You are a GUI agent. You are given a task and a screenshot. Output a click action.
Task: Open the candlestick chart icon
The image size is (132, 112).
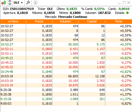click(x=3, y=3)
